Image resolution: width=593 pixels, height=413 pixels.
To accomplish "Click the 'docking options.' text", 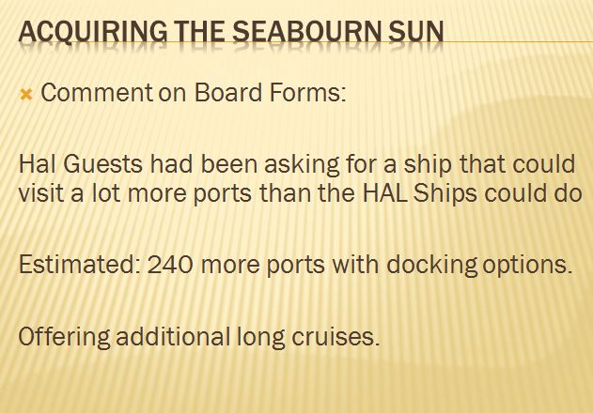I will [478, 265].
